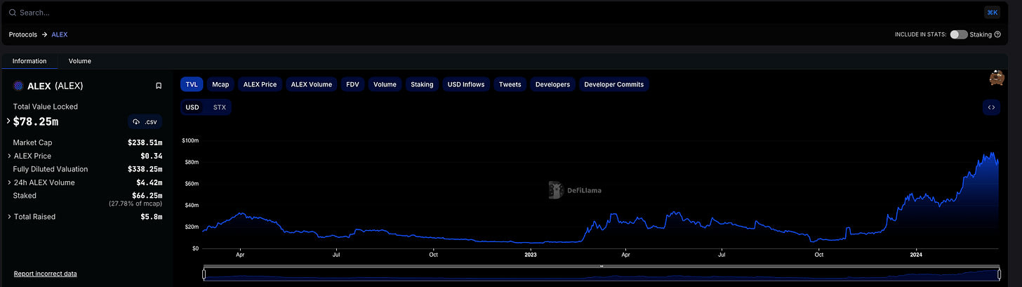Download TVL data as .csv
Viewport: 1022px width, 287px height.
coord(145,121)
